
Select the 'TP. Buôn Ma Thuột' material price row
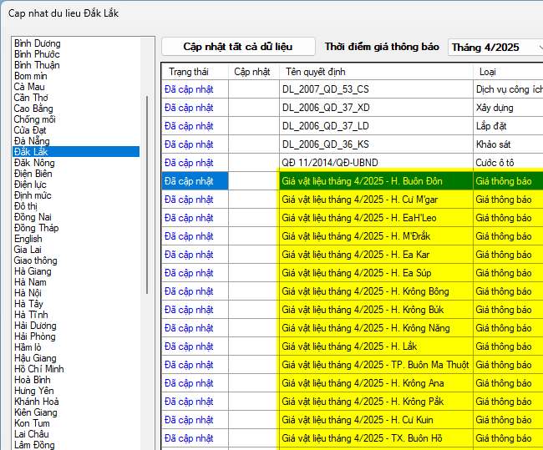[376, 365]
